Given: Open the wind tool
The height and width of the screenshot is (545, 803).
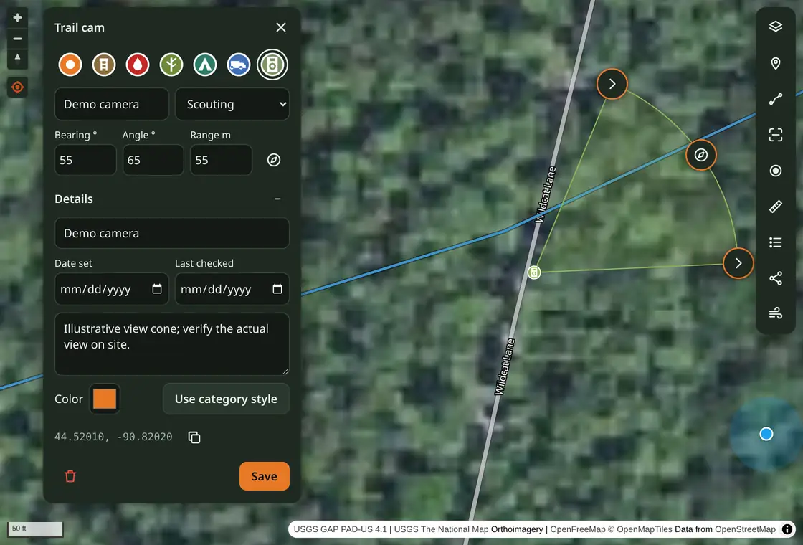Looking at the screenshot, I should pos(775,313).
